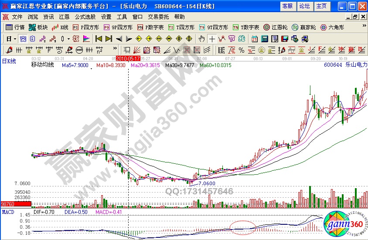
Task: Open the 江恩轮 Gann wheel tool
Action: point(276,27)
